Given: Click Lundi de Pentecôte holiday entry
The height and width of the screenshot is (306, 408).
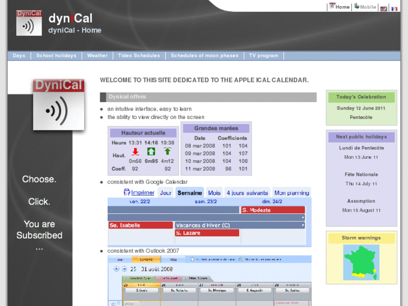Looking at the screenshot, I should [x=361, y=148].
